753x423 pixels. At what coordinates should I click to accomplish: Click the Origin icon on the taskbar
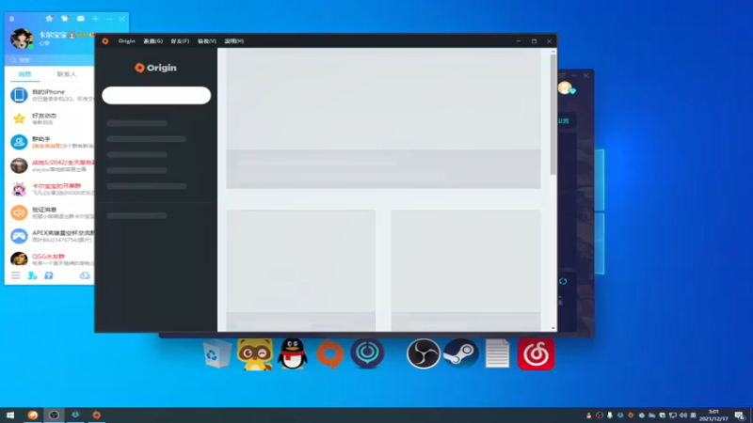pos(97,415)
